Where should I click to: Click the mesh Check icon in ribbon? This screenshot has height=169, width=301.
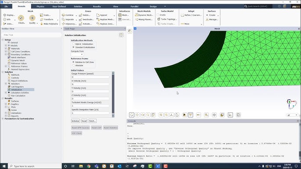21,18
